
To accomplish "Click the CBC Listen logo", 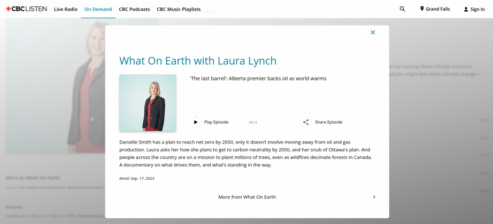I will (26, 9).
